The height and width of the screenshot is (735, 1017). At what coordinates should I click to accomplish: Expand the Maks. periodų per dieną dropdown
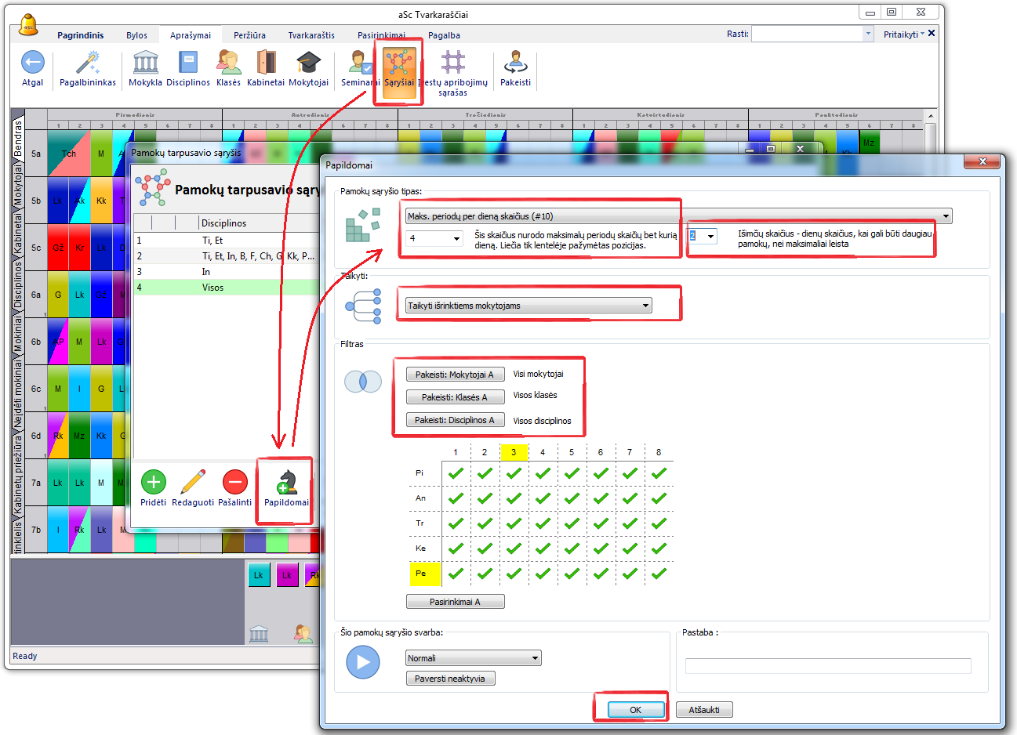946,216
